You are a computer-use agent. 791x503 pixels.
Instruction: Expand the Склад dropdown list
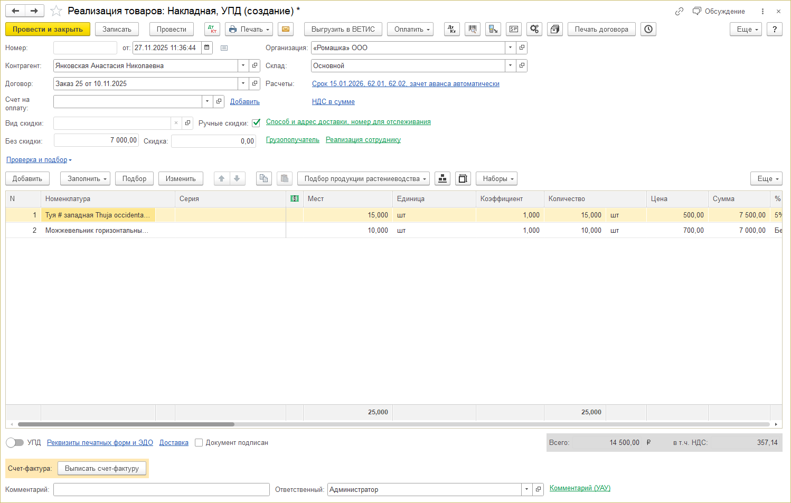510,66
